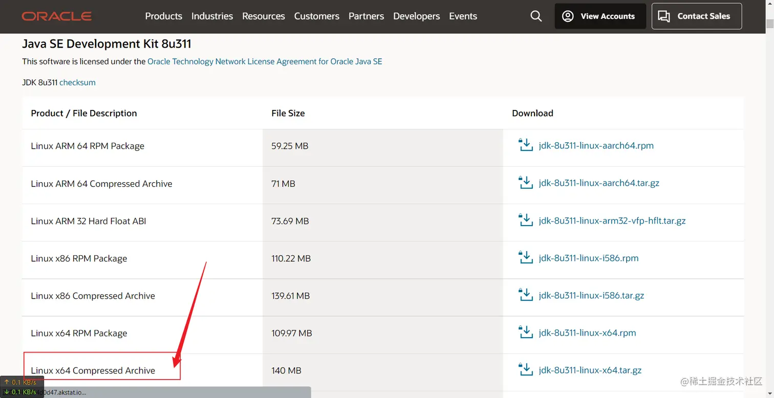Click the Contact Sales button
This screenshot has width=774, height=398.
pyautogui.click(x=697, y=16)
